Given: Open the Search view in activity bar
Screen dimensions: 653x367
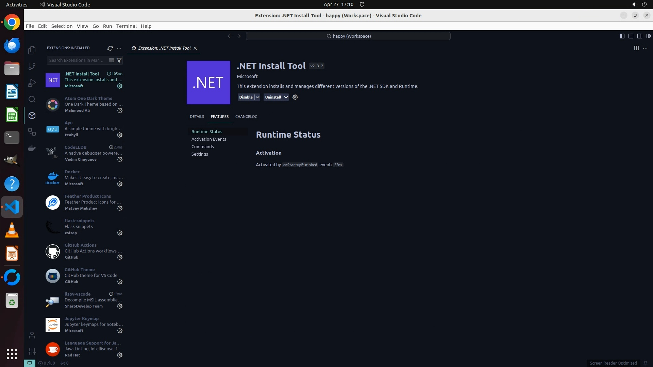Looking at the screenshot, I should 32,99.
